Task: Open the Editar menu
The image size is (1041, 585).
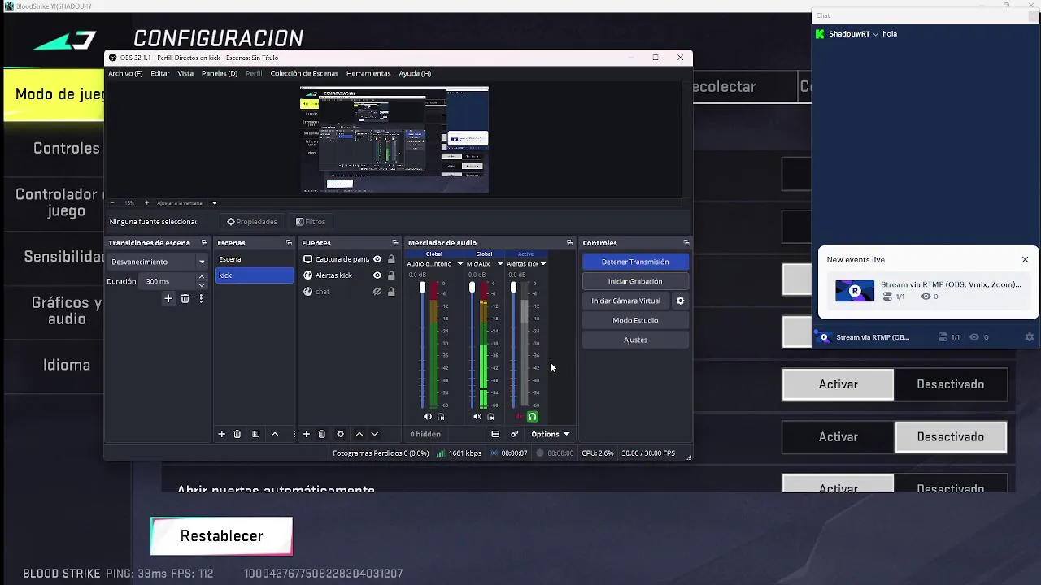Action: click(160, 73)
